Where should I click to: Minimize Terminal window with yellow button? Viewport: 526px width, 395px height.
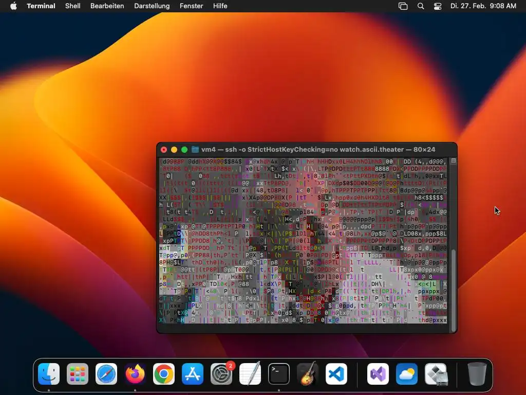tap(174, 150)
